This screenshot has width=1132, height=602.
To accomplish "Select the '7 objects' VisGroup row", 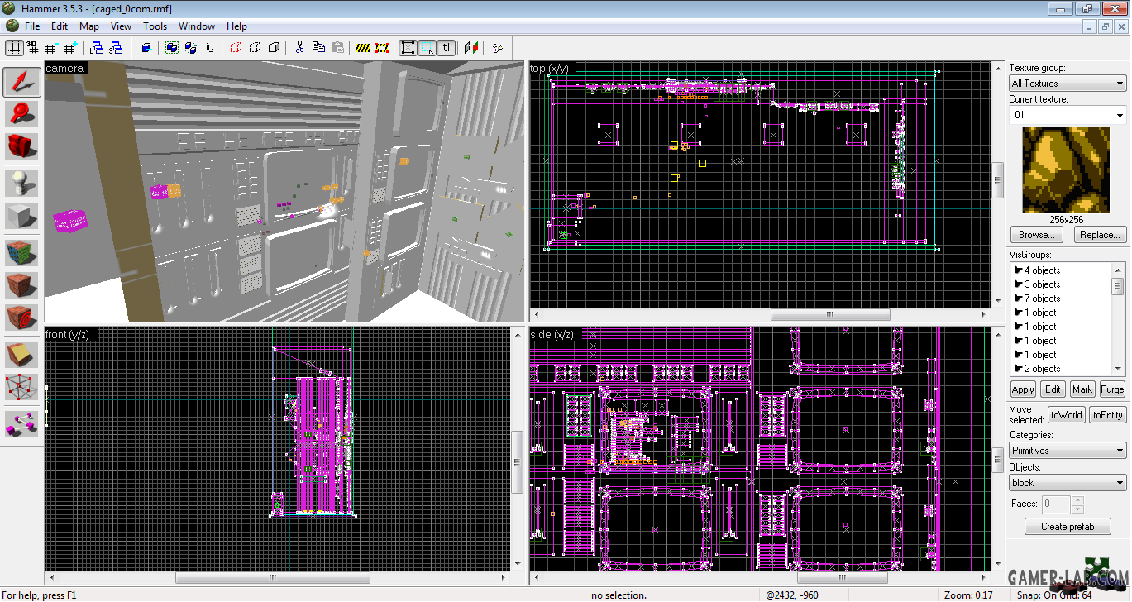I will click(1062, 299).
